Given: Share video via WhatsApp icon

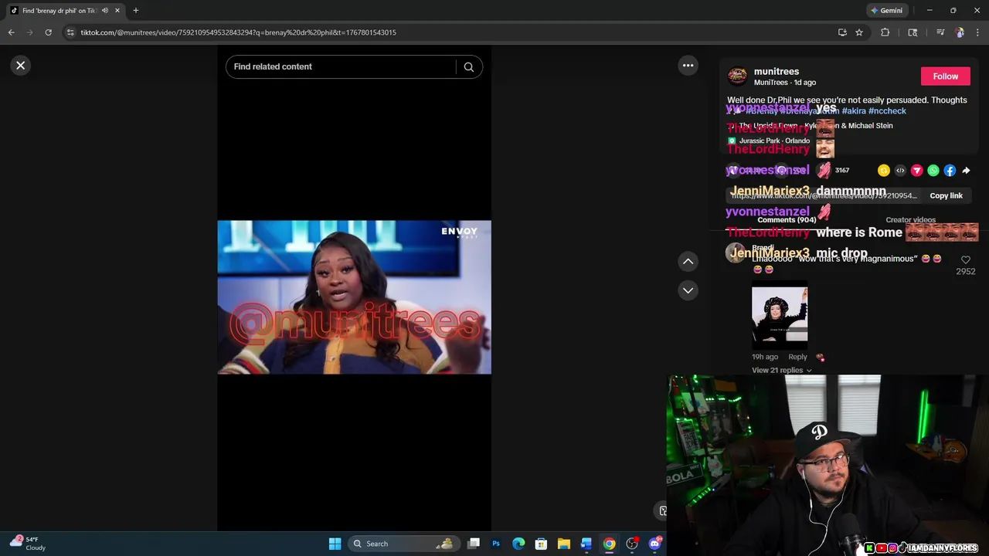Looking at the screenshot, I should point(933,171).
